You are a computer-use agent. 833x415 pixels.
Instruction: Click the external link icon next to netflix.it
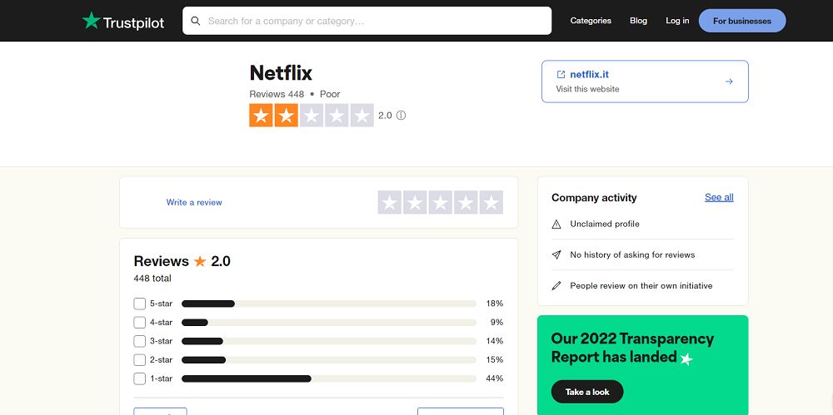tap(561, 74)
